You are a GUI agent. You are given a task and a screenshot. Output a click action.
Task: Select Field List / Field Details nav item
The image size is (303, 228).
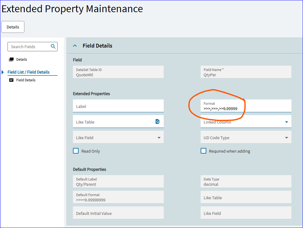click(28, 72)
